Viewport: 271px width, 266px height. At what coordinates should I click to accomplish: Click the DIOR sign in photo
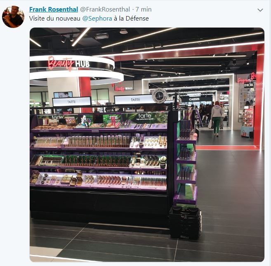click(x=249, y=85)
